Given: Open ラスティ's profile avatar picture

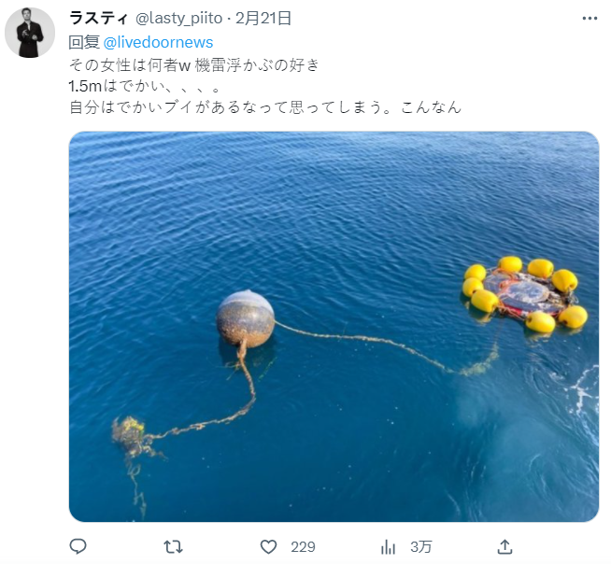Looking at the screenshot, I should pyautogui.click(x=30, y=33).
